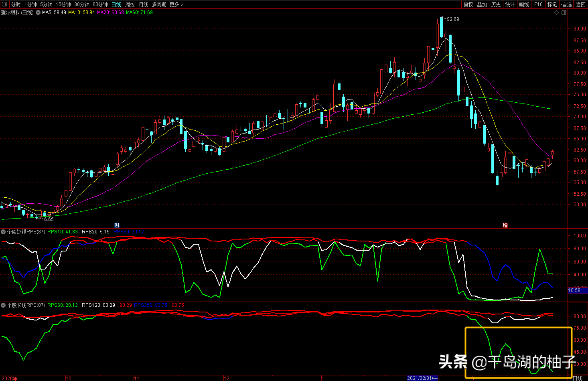Switch to 30分钟 period tab
This screenshot has width=588, height=381.
click(82, 4)
